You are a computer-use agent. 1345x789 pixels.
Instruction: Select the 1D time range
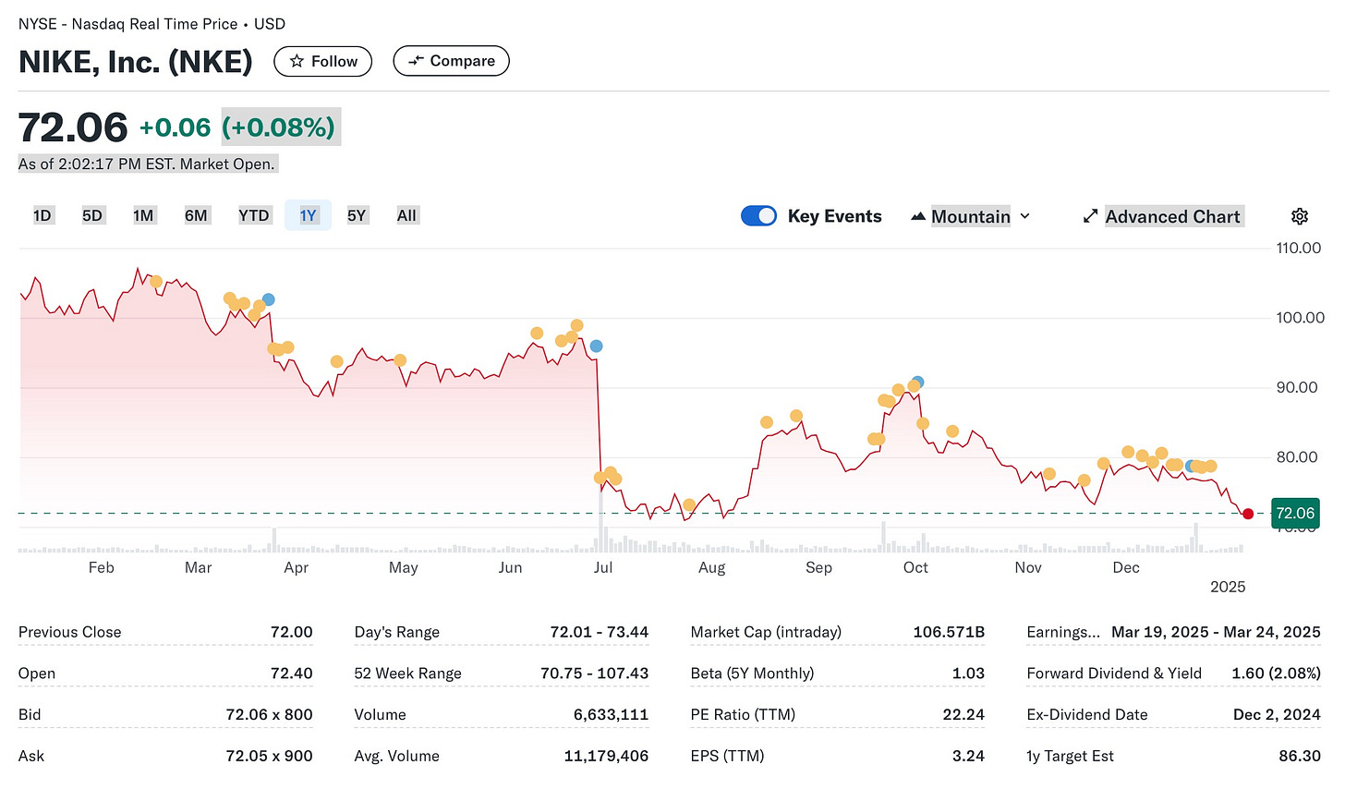[x=42, y=215]
